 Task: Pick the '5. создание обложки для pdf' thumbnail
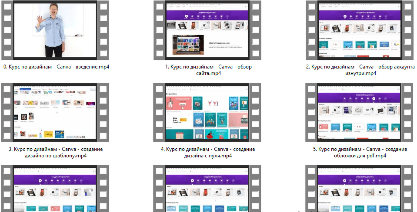pos(360,113)
